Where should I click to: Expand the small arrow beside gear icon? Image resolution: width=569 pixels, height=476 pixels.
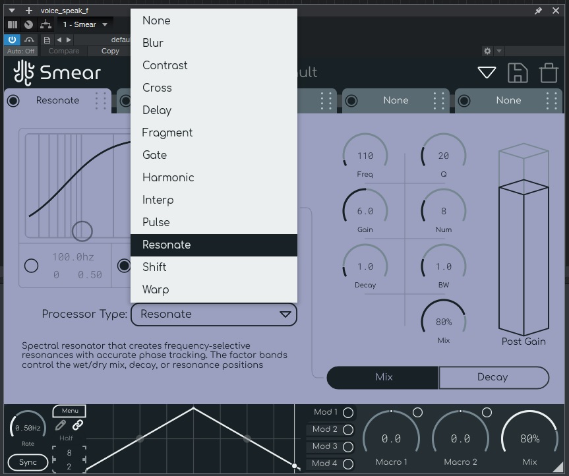click(499, 51)
